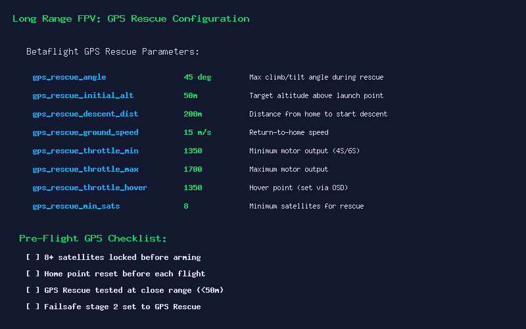Viewport: 526px width, 329px height.
Task: Check the '8+ satellites locked before arming' box
Action: [33, 257]
